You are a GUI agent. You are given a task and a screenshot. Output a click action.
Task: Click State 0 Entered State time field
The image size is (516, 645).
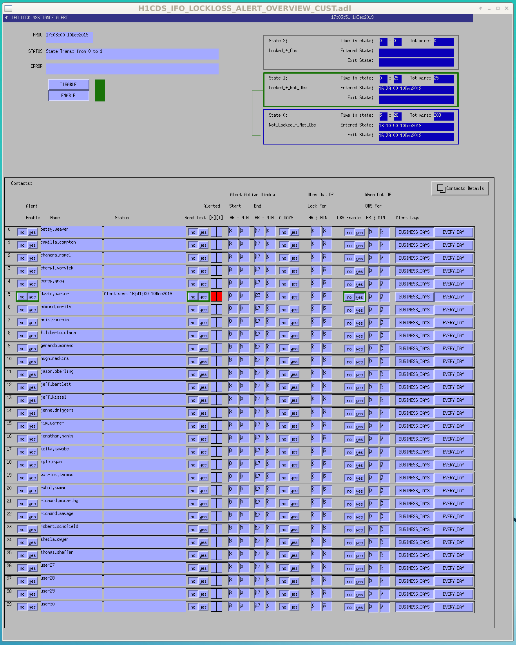pos(416,127)
